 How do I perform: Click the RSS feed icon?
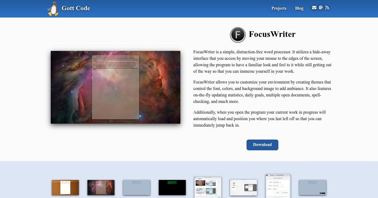click(327, 8)
